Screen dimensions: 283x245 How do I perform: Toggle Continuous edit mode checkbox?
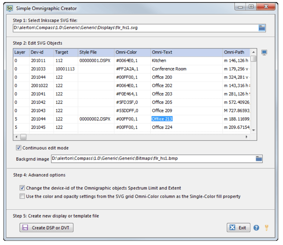coord(18,148)
